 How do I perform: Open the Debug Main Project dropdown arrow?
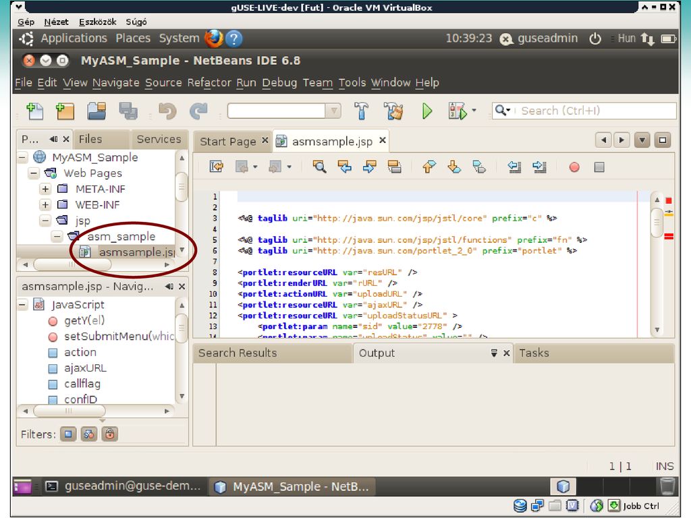[x=474, y=110]
